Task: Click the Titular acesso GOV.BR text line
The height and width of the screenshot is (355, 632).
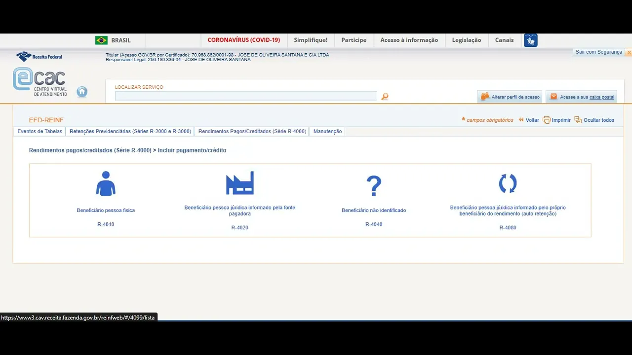Action: click(x=217, y=55)
